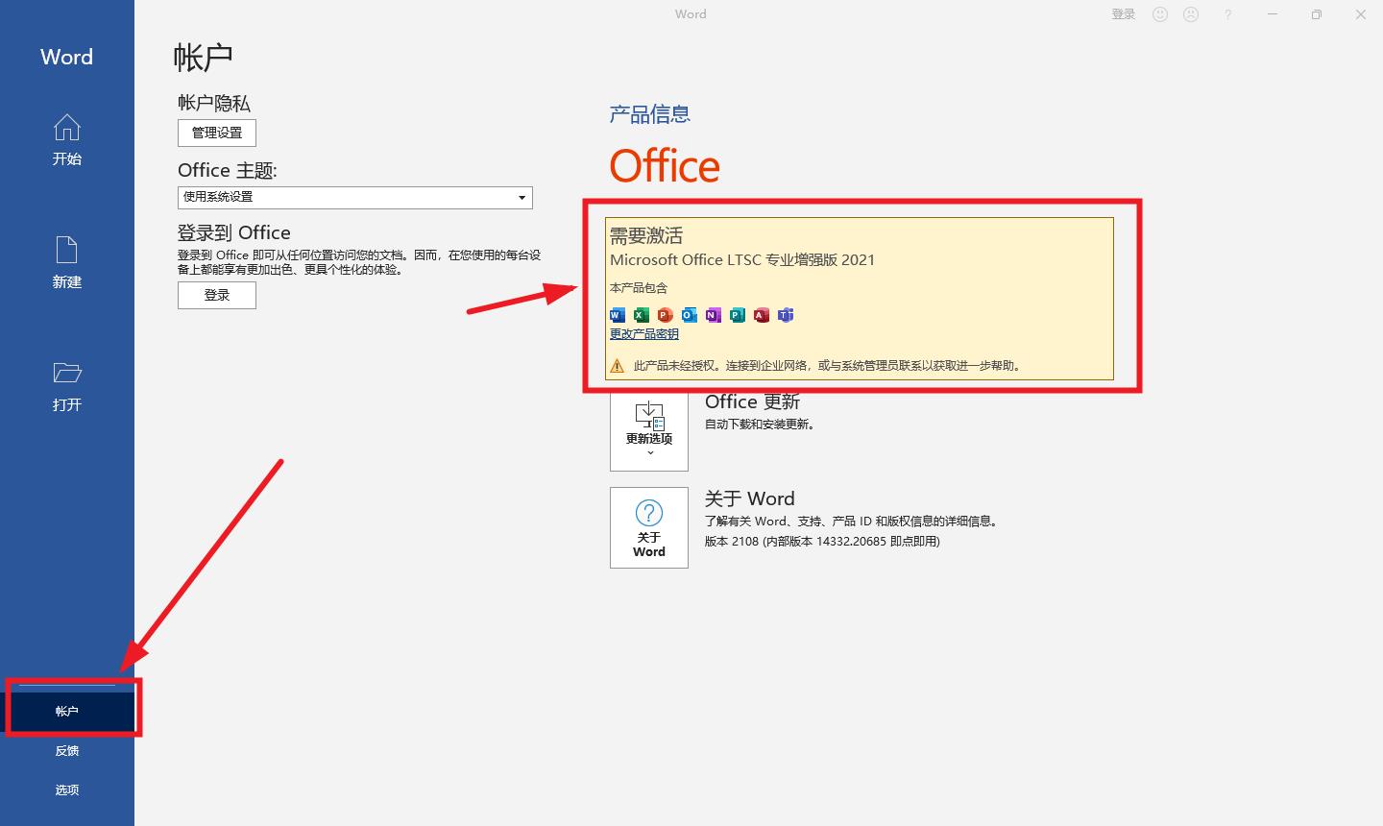Select 新建 in the sidebar
1383x826 pixels.
(66, 263)
